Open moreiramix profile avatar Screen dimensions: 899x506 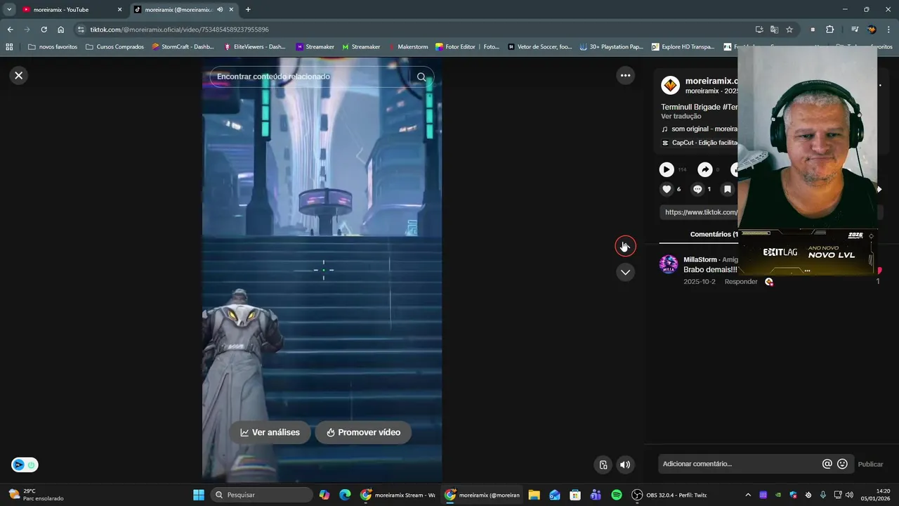click(x=671, y=86)
